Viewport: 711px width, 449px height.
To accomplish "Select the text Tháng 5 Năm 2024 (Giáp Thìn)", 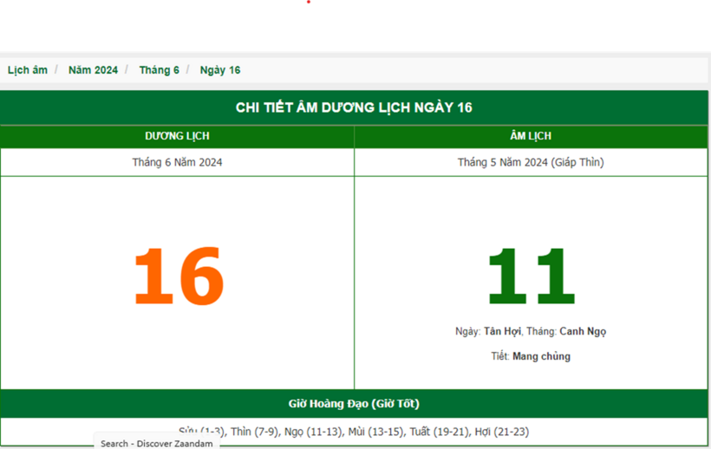I will [x=531, y=162].
